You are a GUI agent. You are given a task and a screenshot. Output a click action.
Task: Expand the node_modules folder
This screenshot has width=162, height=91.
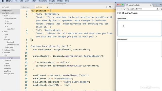pos(9,50)
